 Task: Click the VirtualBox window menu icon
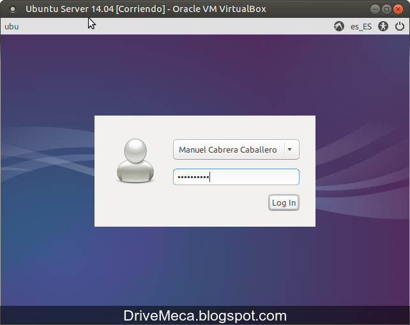pos(12,9)
